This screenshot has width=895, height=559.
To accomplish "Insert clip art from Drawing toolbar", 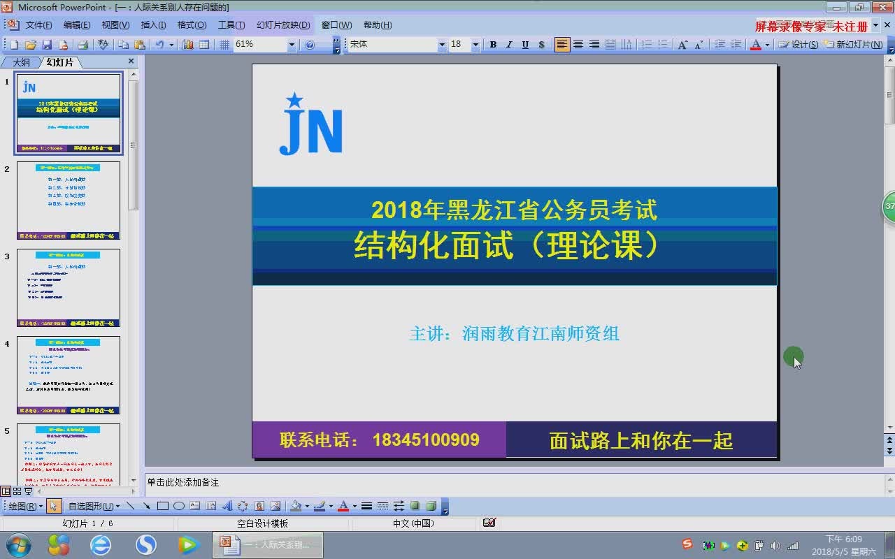I will pos(259,506).
